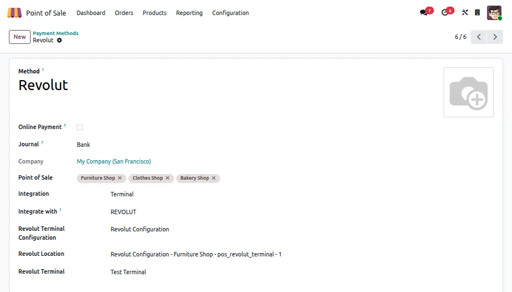Open the debug tools icon
512x292 pixels.
(x=465, y=13)
